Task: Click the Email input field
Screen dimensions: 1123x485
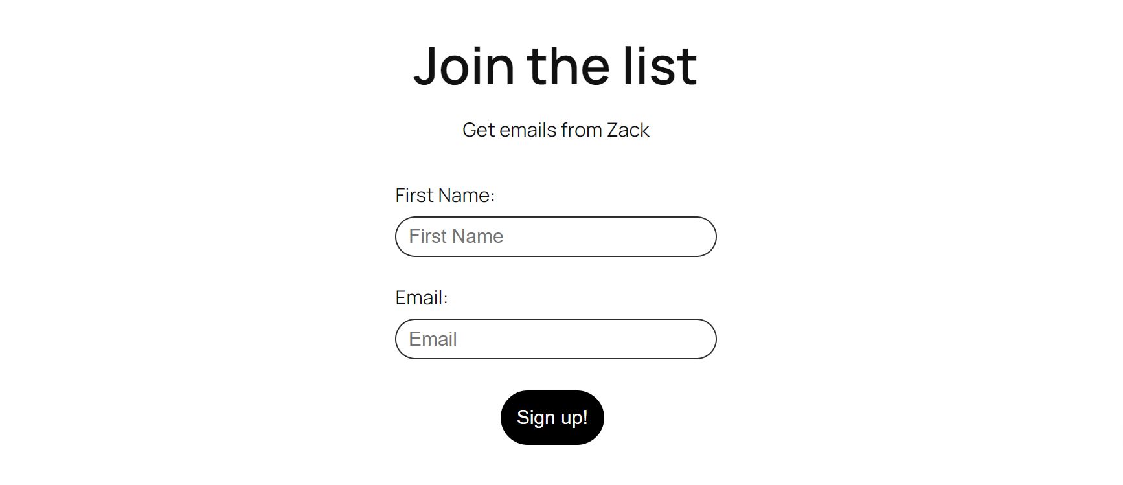Action: point(555,338)
